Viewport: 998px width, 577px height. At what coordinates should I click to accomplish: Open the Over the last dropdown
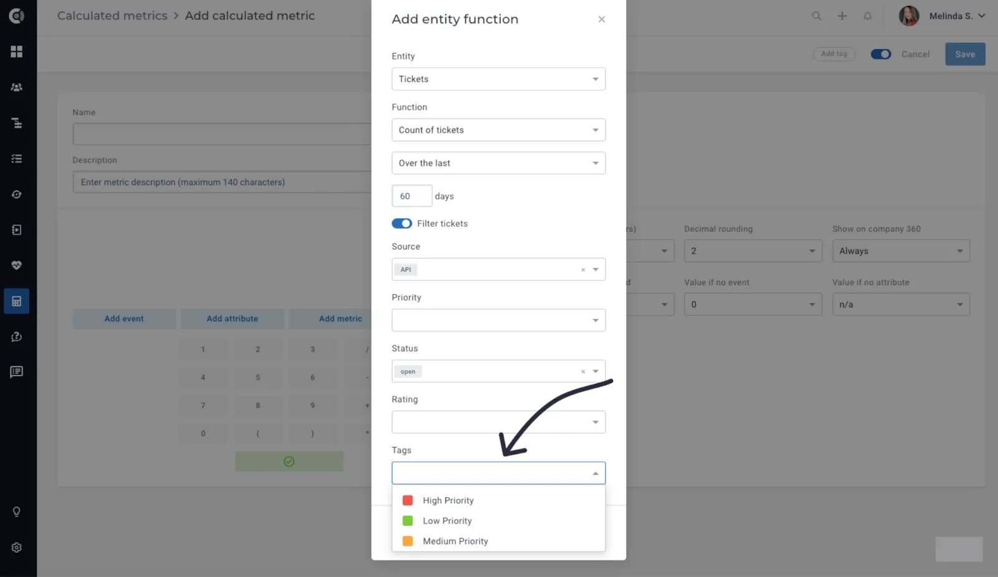click(x=498, y=163)
